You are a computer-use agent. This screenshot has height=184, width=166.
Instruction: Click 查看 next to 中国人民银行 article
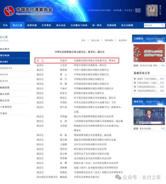[x=162, y=83]
